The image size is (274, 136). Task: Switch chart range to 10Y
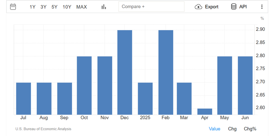tap(67, 7)
